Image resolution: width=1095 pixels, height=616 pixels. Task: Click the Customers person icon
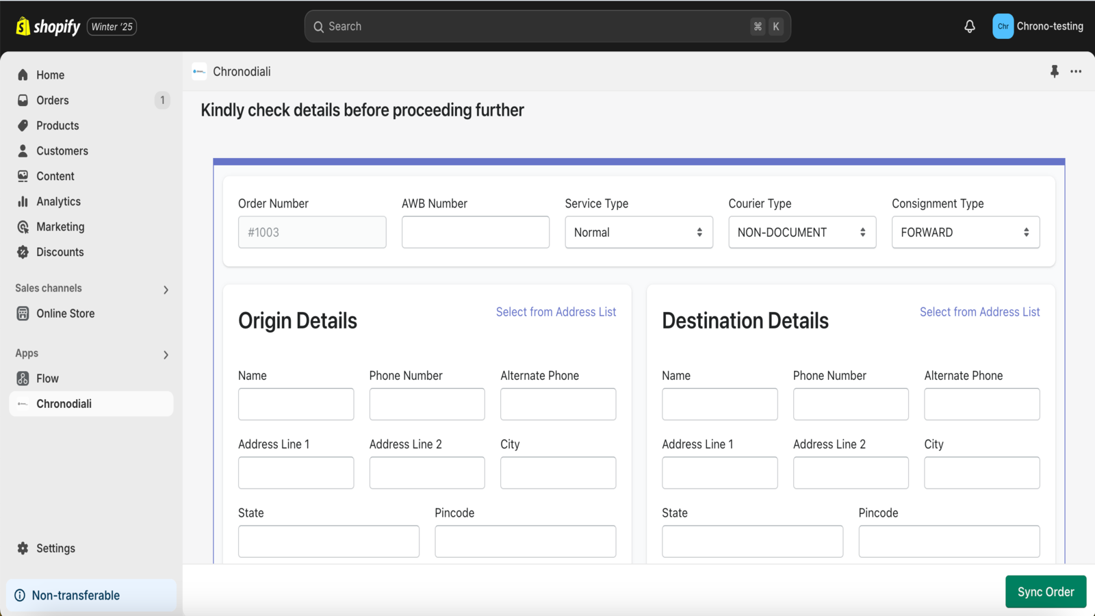pos(24,151)
